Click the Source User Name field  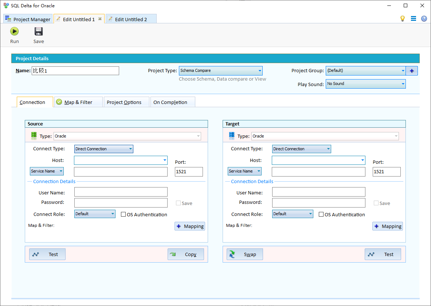(x=121, y=192)
